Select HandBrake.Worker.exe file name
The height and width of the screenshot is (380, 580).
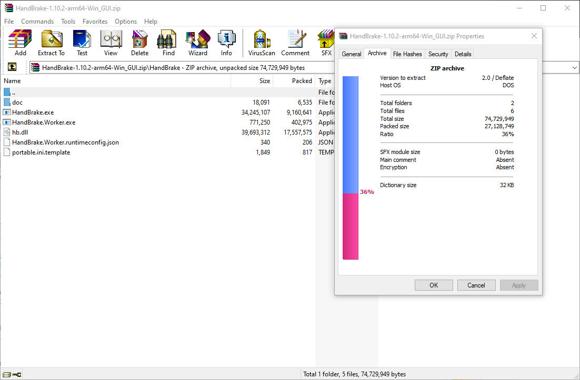click(x=44, y=122)
